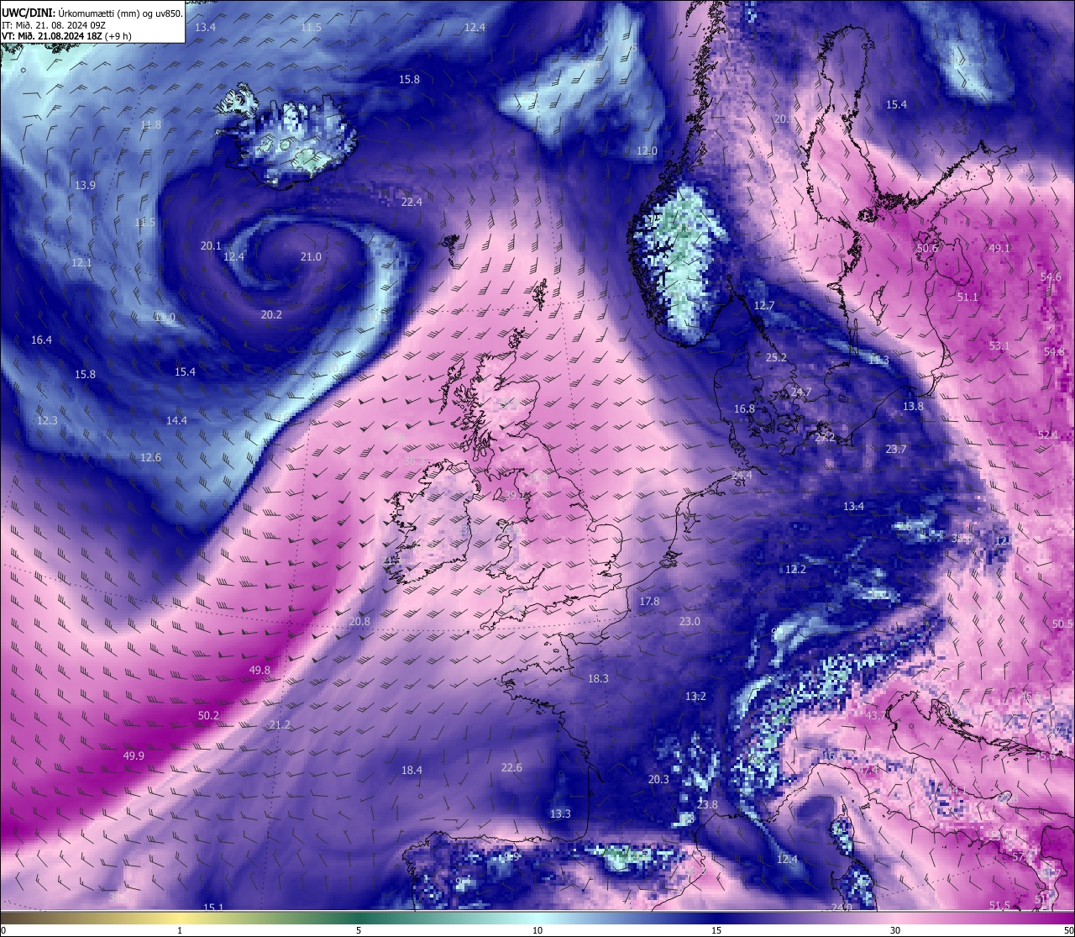
Task: Select the 15.1 value at the bottom edge
Action: 213,907
